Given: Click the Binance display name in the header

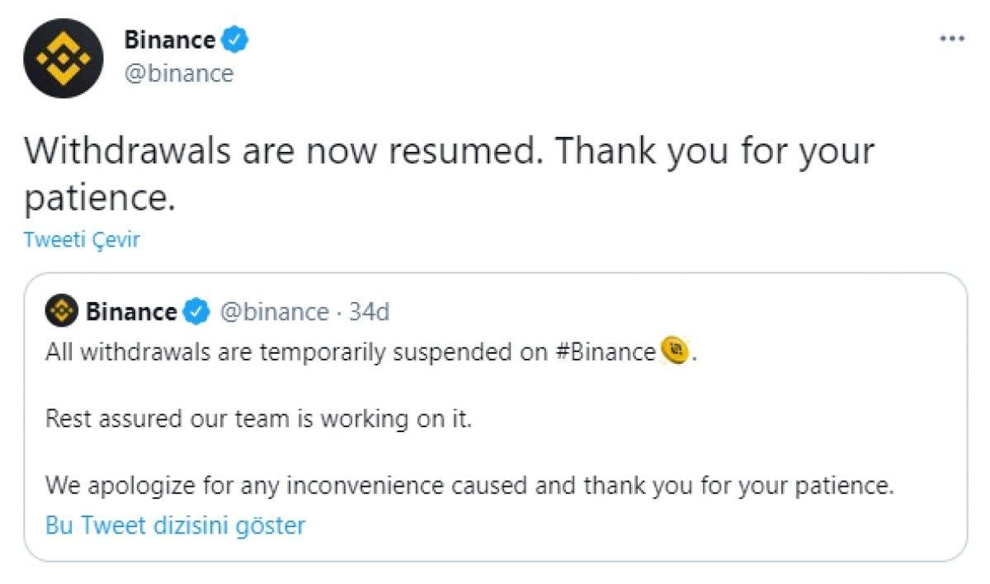Looking at the screenshot, I should (171, 38).
